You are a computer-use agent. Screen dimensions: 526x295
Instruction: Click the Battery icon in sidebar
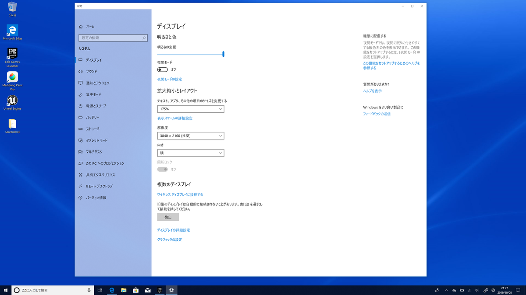click(x=81, y=118)
